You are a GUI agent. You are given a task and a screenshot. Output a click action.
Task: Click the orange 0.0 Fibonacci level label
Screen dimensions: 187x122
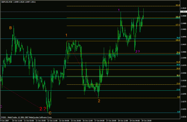[x=179, y=97]
